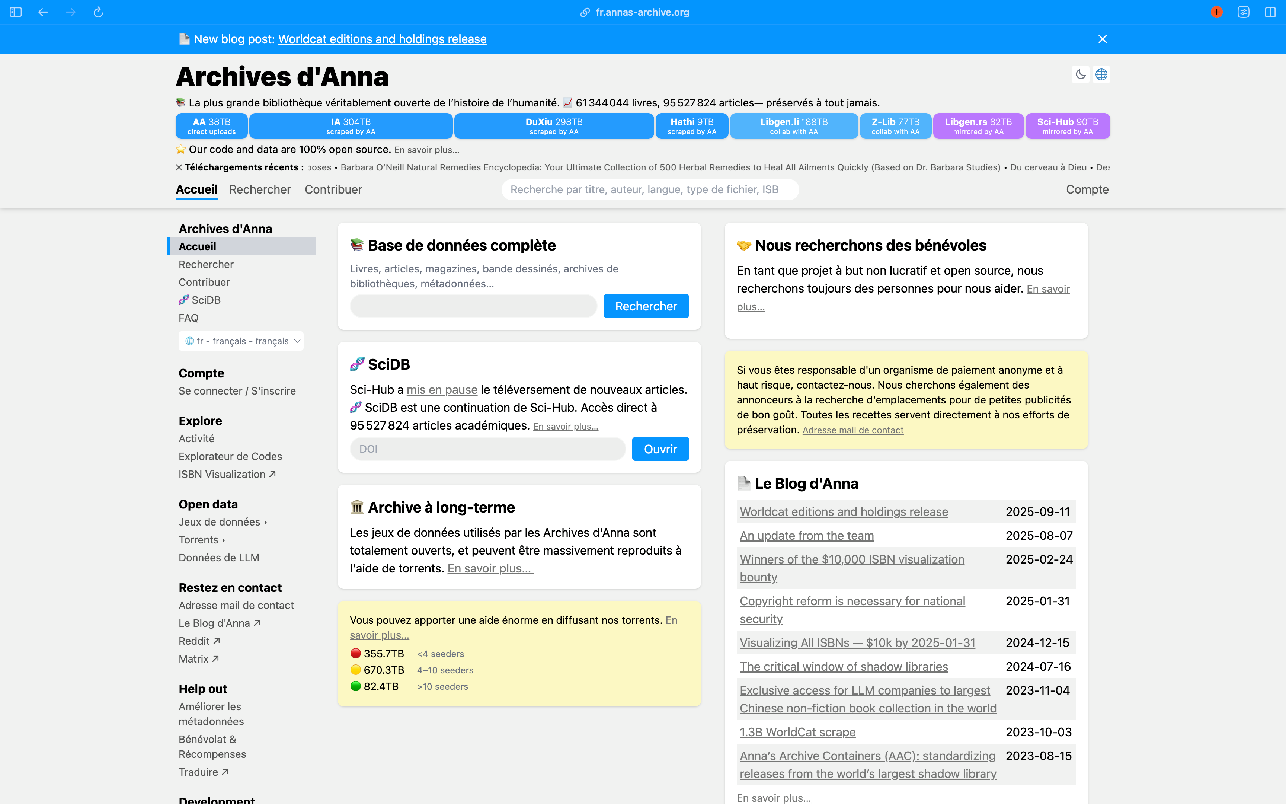Open the split view icon at top right
This screenshot has width=1286, height=804.
[x=1270, y=12]
